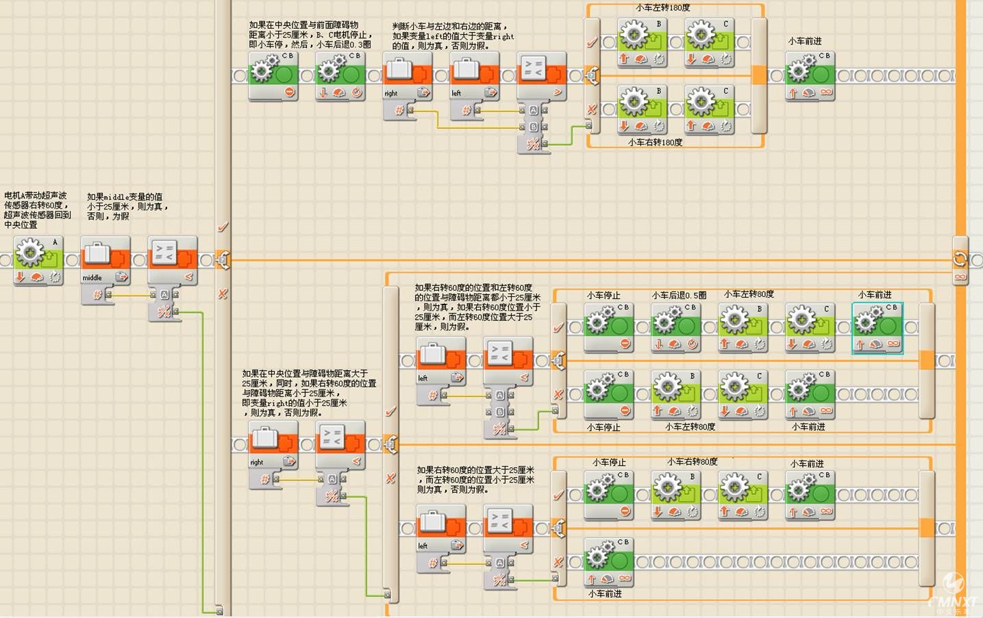Select CB stop block before '小车后退0.5圈' block
The height and width of the screenshot is (618, 983).
click(x=609, y=327)
